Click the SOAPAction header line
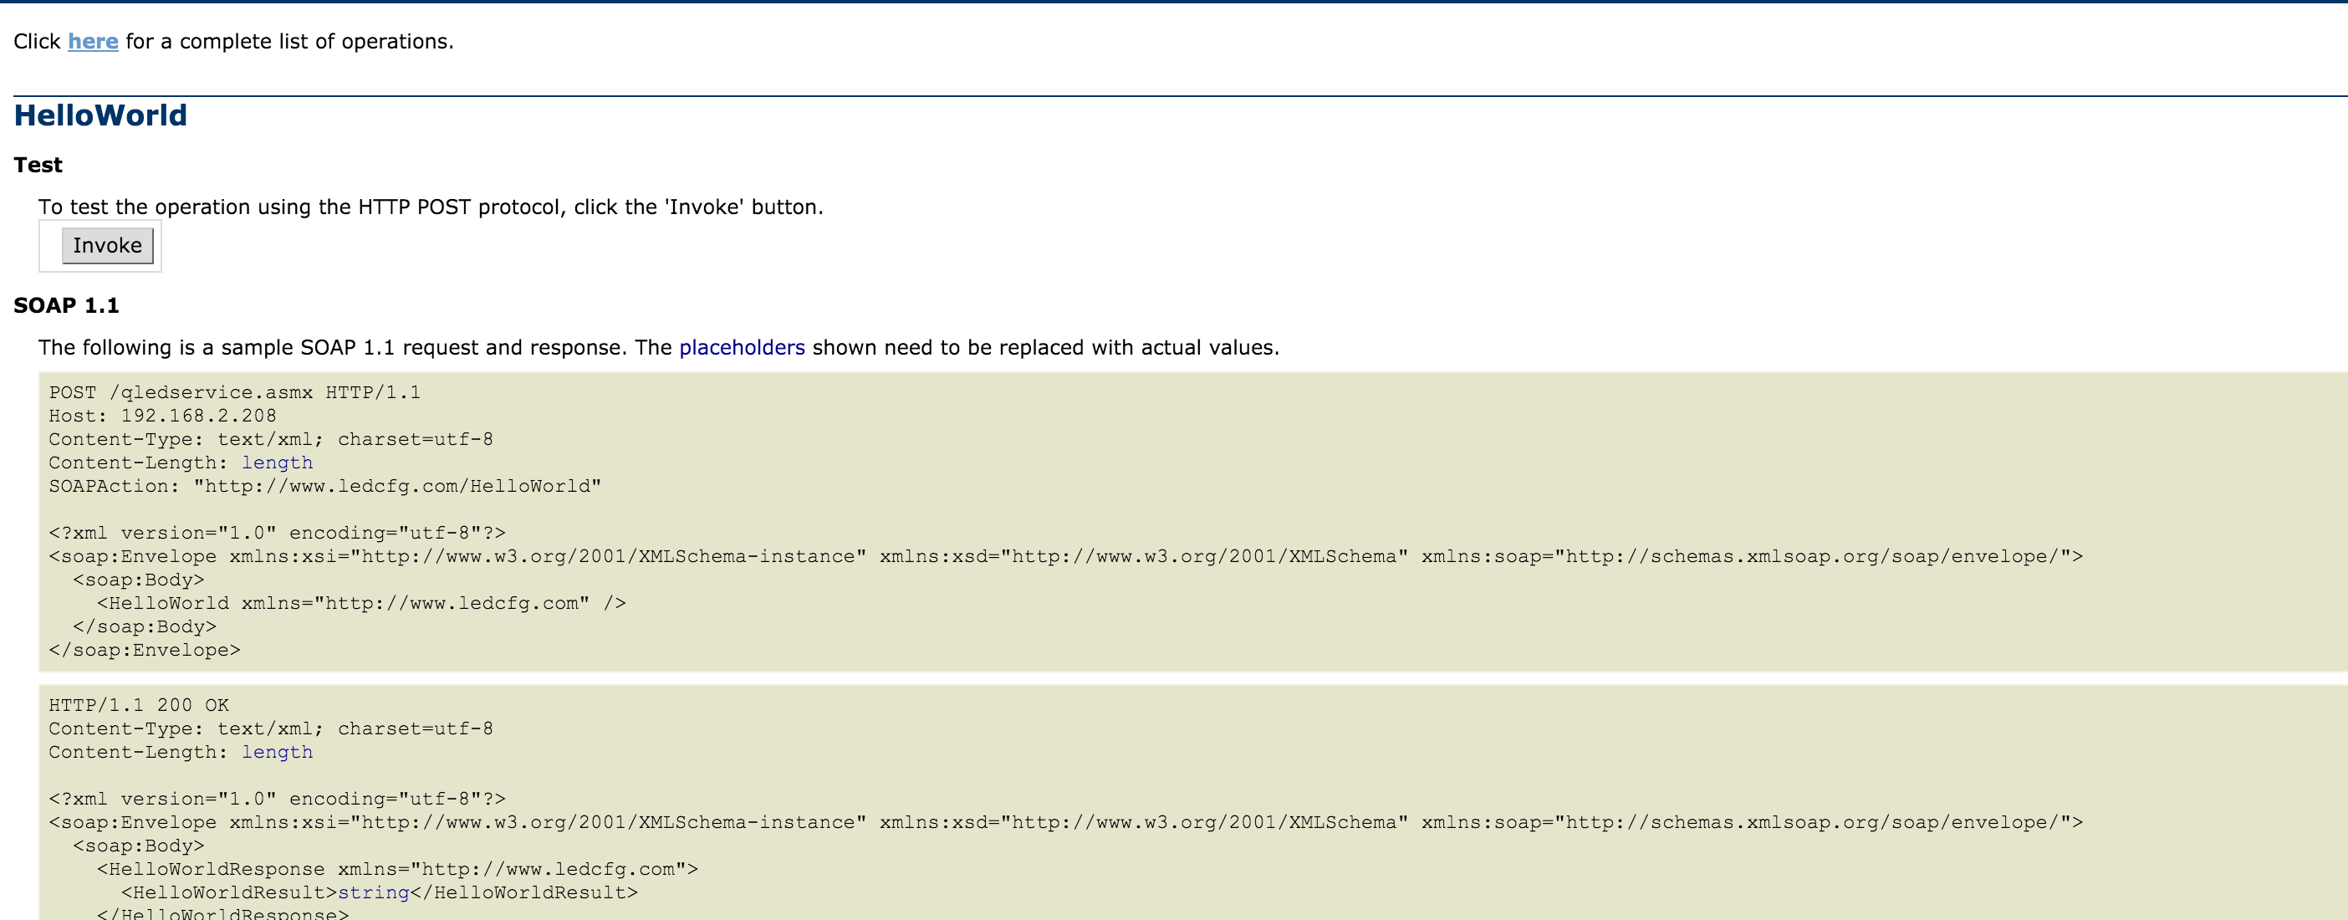This screenshot has width=2348, height=920. pos(324,486)
